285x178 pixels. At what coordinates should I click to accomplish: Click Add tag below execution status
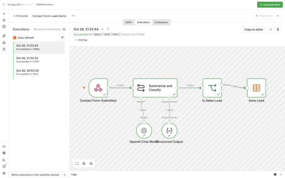[x=81, y=40]
